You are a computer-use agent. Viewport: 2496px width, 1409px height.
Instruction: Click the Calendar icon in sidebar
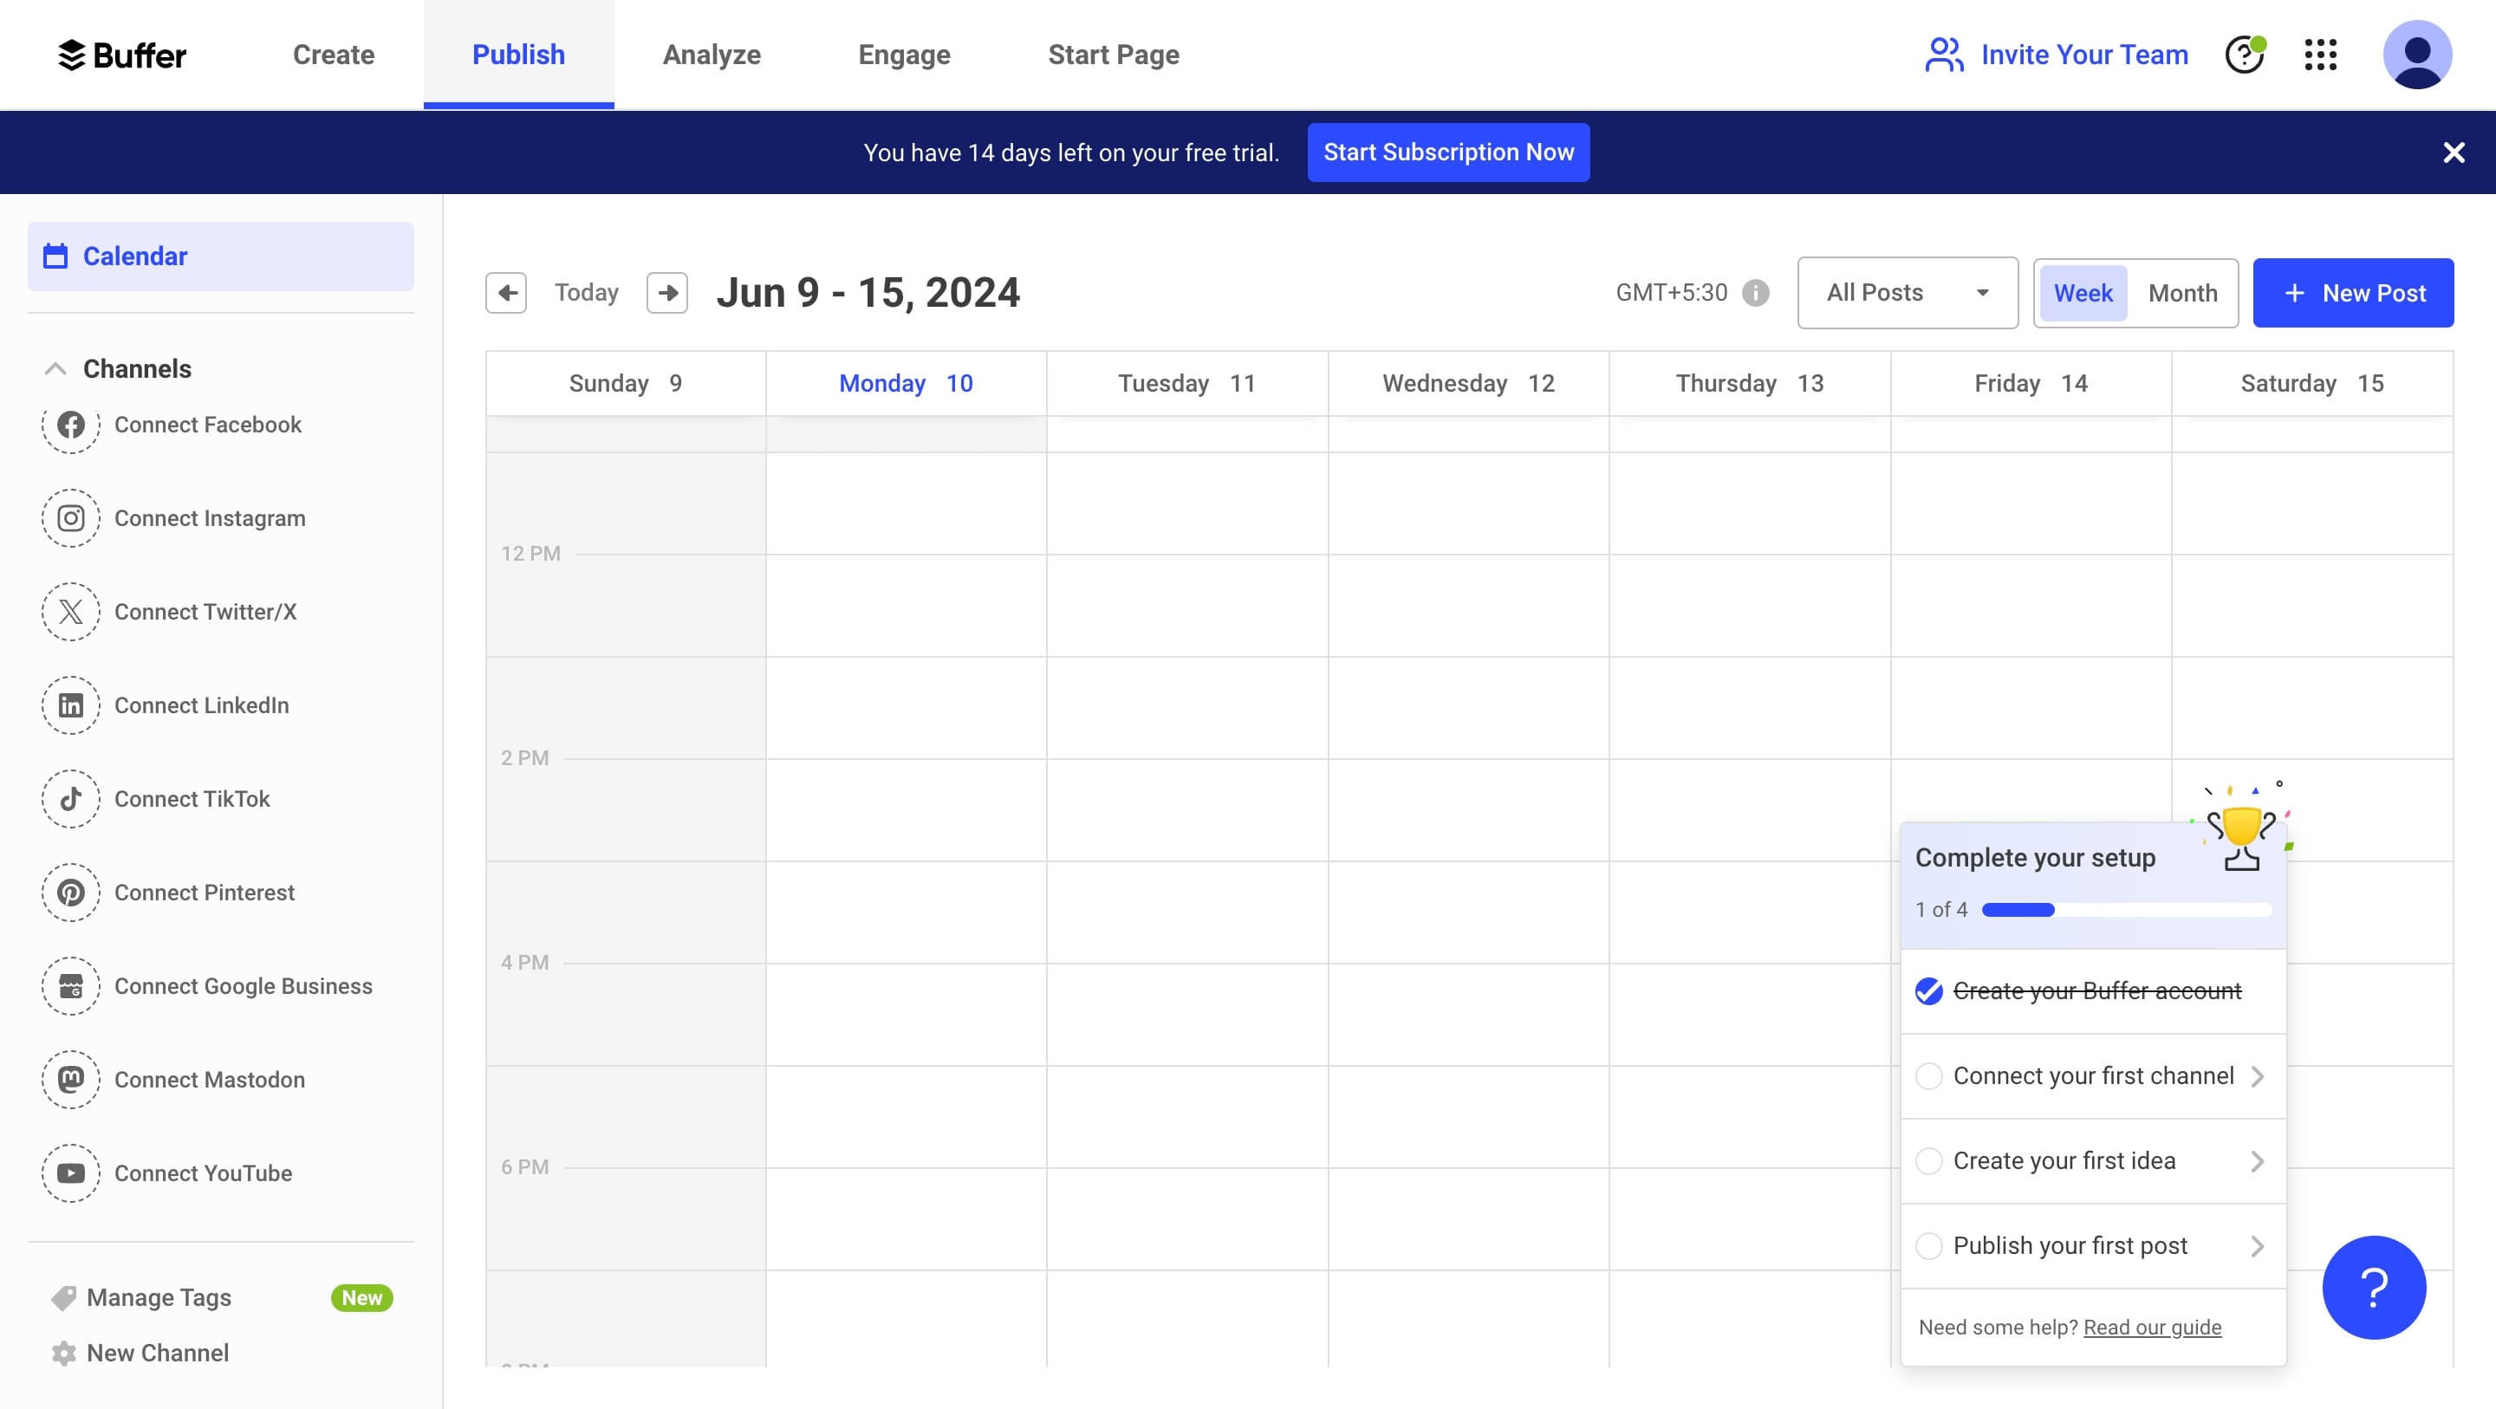tap(56, 256)
